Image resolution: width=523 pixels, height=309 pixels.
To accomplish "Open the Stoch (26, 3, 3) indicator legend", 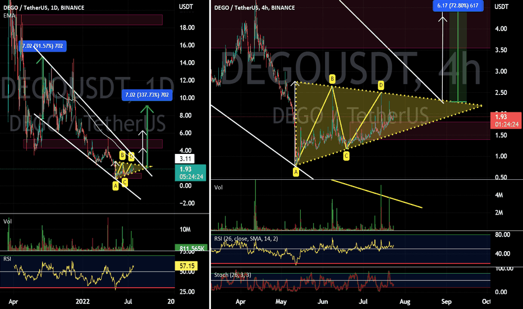I will click(232, 275).
